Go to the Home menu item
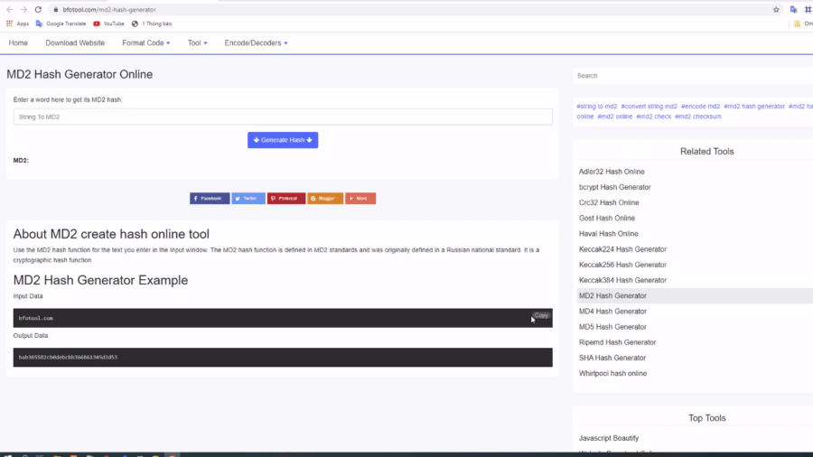The height and width of the screenshot is (457, 813). (18, 42)
